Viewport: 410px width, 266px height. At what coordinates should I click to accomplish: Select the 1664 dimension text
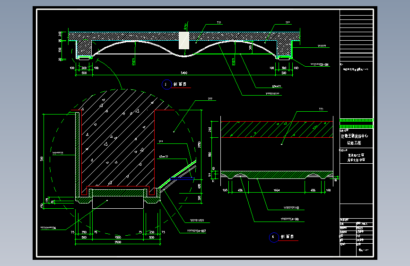coord(277,190)
